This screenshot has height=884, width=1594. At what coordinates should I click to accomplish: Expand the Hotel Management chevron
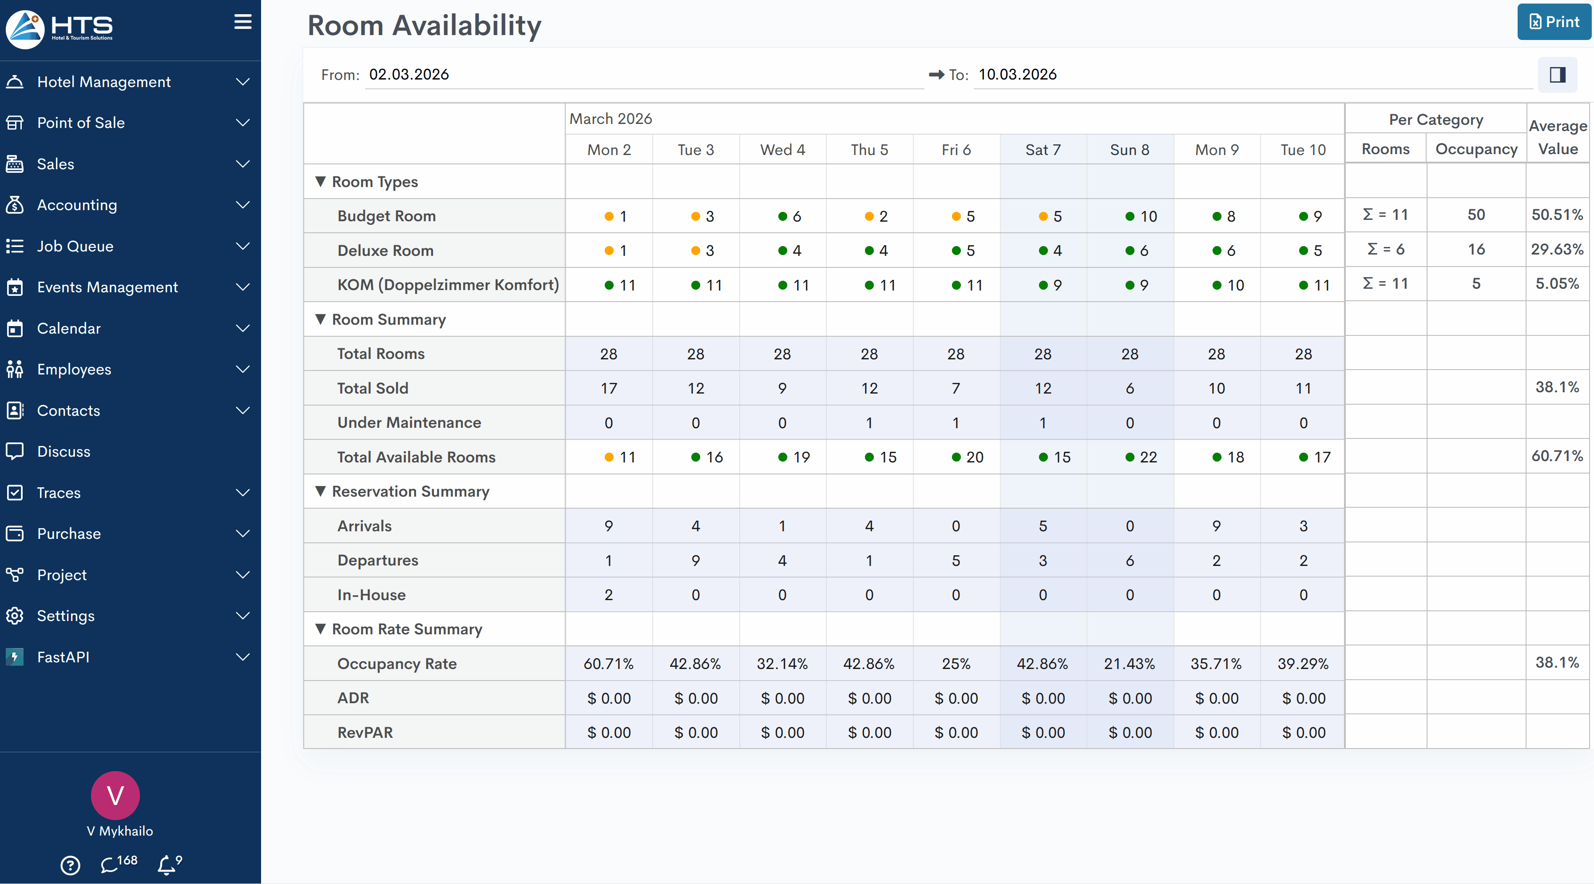[243, 82]
